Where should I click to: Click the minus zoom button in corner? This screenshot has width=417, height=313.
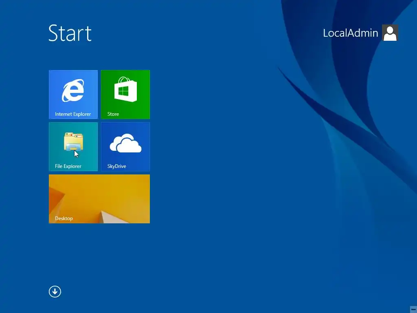(x=413, y=309)
